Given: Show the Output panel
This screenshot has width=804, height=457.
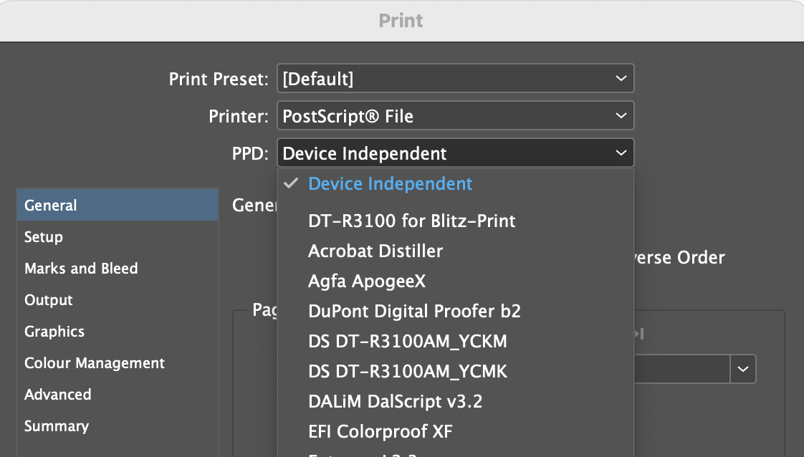Looking at the screenshot, I should click(49, 300).
